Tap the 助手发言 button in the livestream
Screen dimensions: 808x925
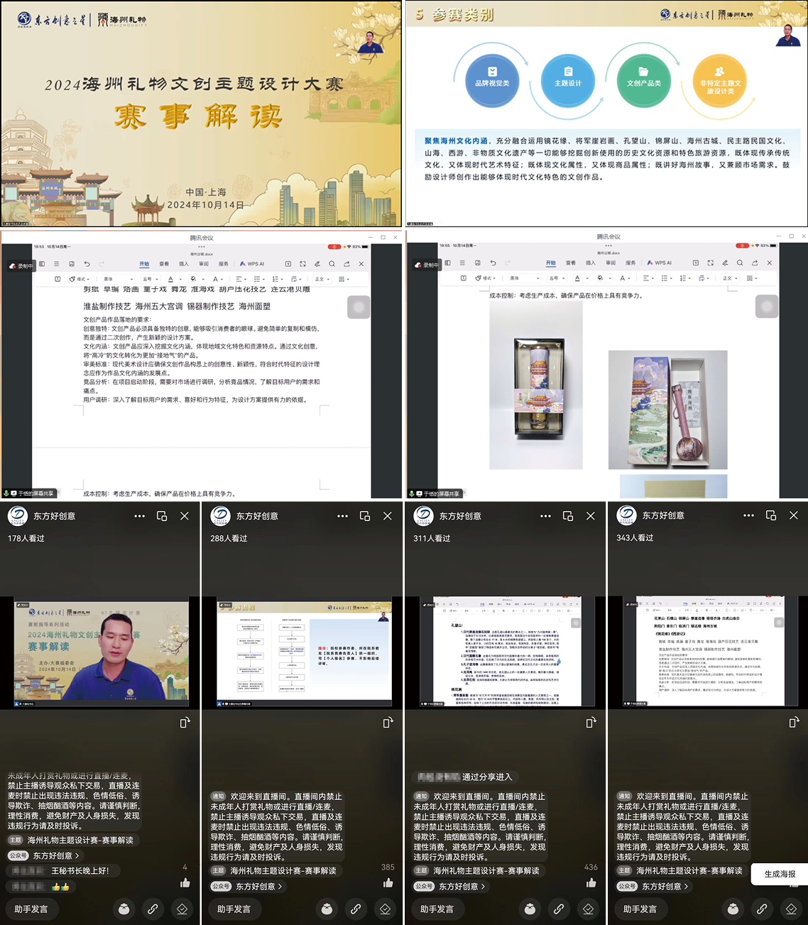31,909
